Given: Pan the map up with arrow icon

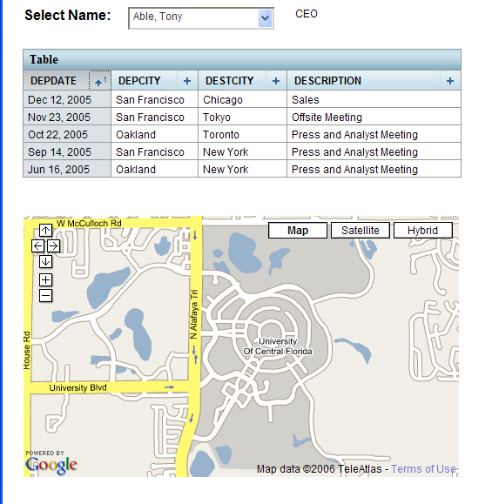Looking at the screenshot, I should (x=45, y=230).
